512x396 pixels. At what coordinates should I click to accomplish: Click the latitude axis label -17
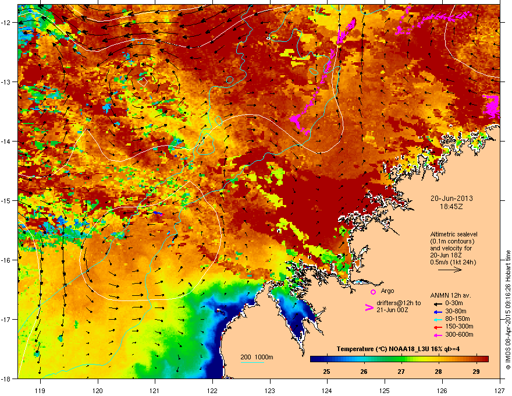6,319
